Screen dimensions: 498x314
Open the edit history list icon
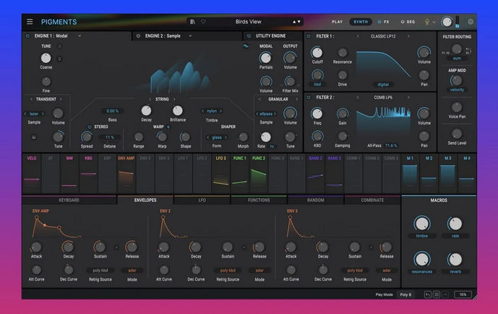437,294
